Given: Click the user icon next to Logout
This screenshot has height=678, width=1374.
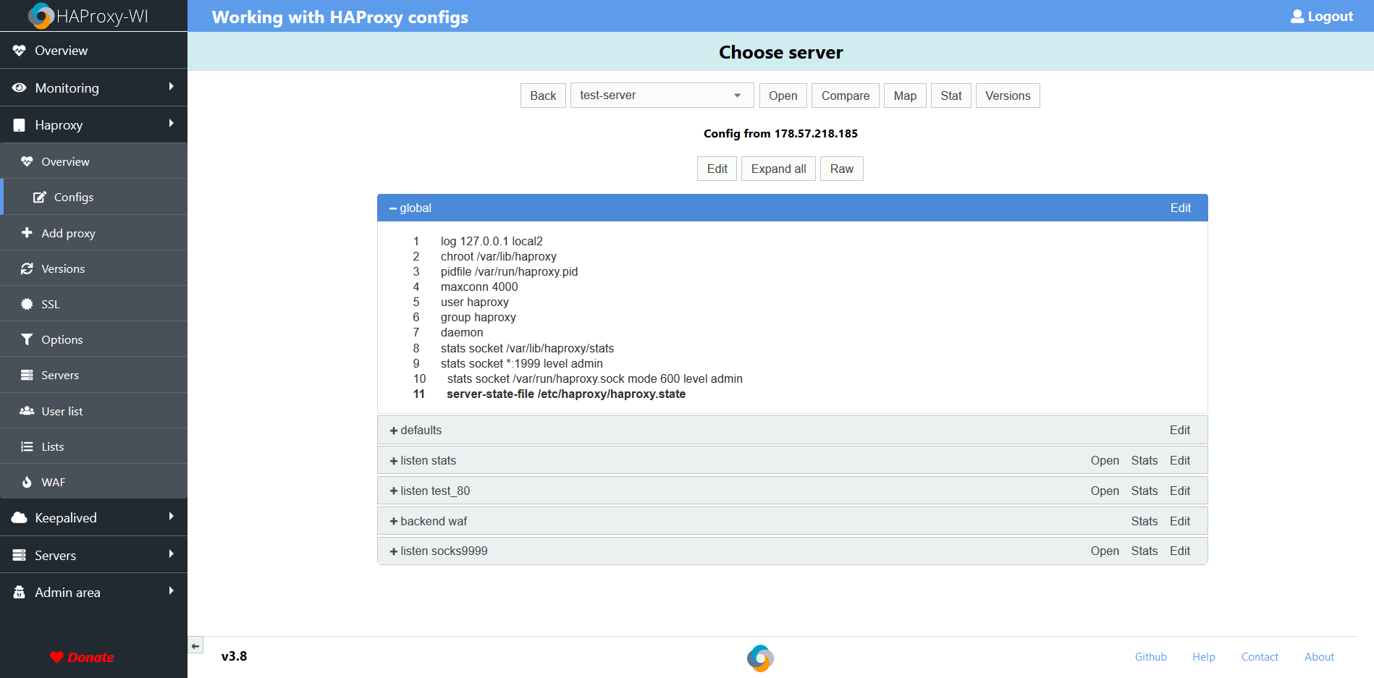Looking at the screenshot, I should coord(1297,16).
